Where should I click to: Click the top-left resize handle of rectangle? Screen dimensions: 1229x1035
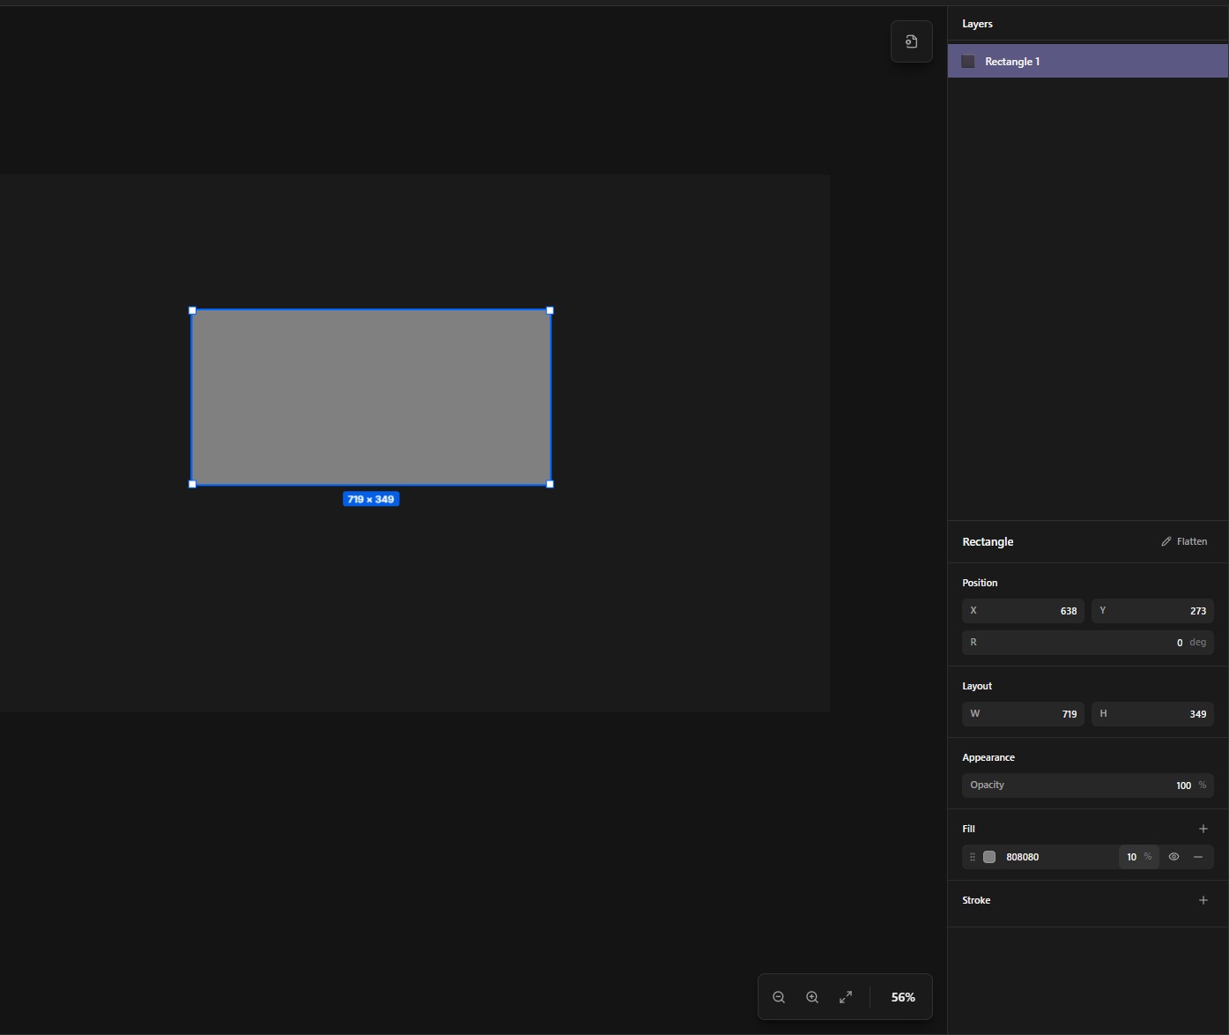point(192,310)
